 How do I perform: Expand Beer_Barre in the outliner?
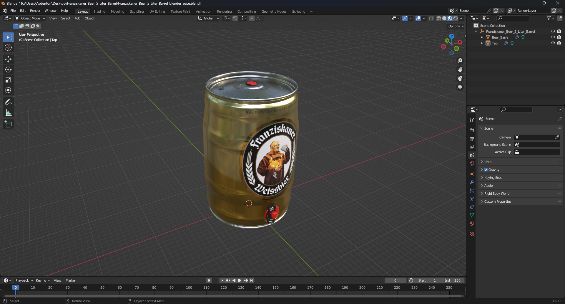click(482, 37)
